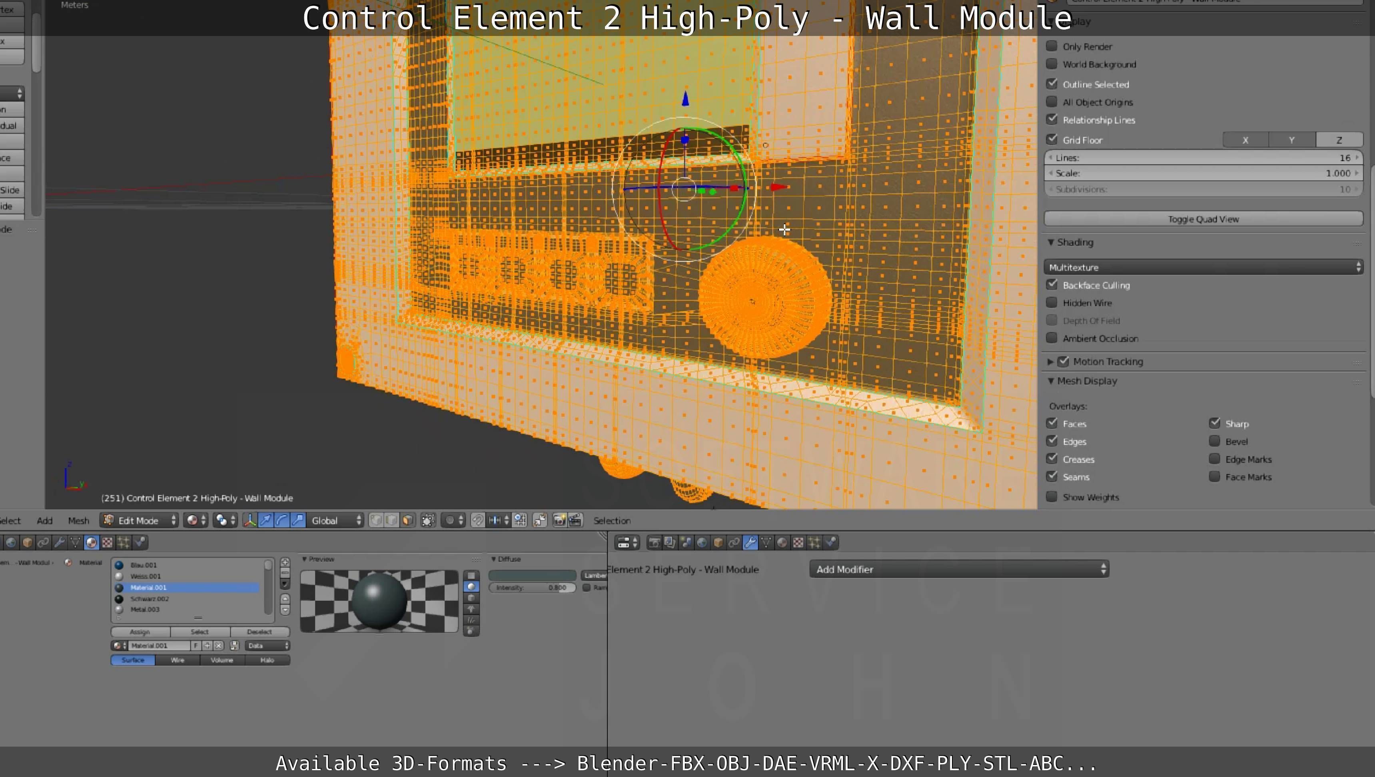Remove material slot with minus icon
The height and width of the screenshot is (777, 1375).
coord(285,573)
